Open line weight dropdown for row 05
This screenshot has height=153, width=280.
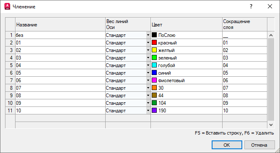tap(148, 73)
